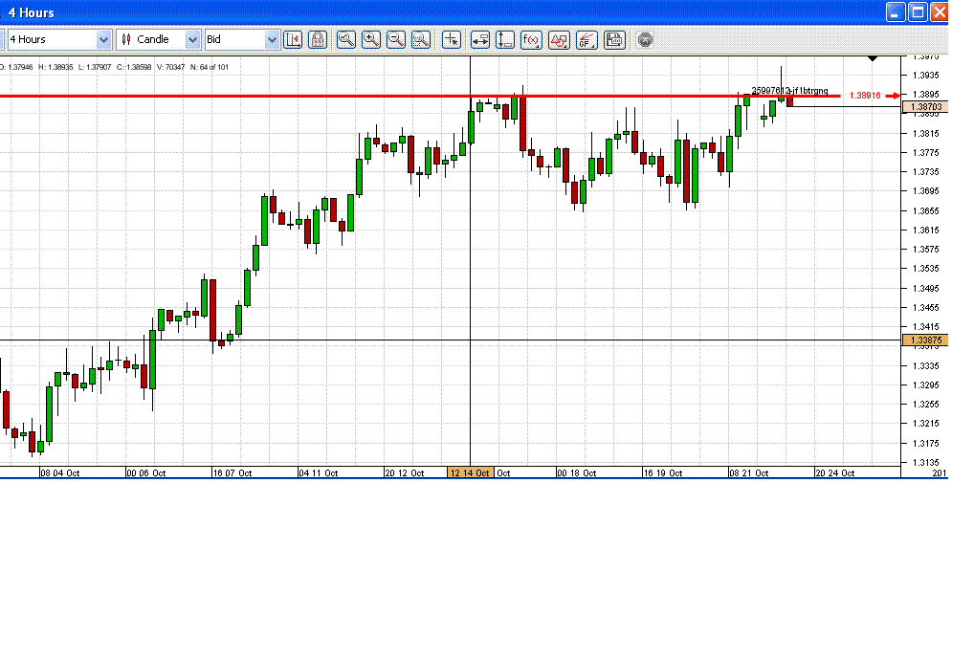Click the 16 19 Oct date label
The height and width of the screenshot is (659, 974).
(663, 473)
